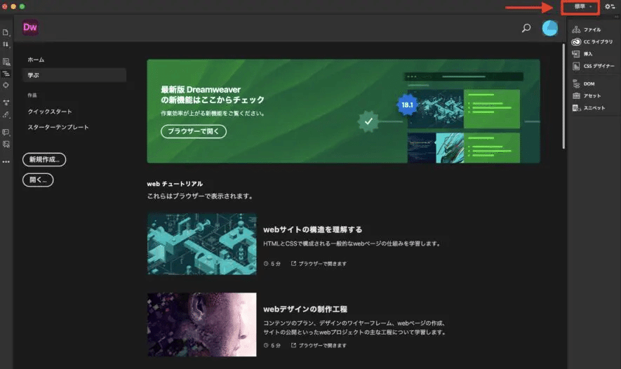Screen dimensions: 621x369
Task: Click the format source code brush icon
Action: [6, 115]
